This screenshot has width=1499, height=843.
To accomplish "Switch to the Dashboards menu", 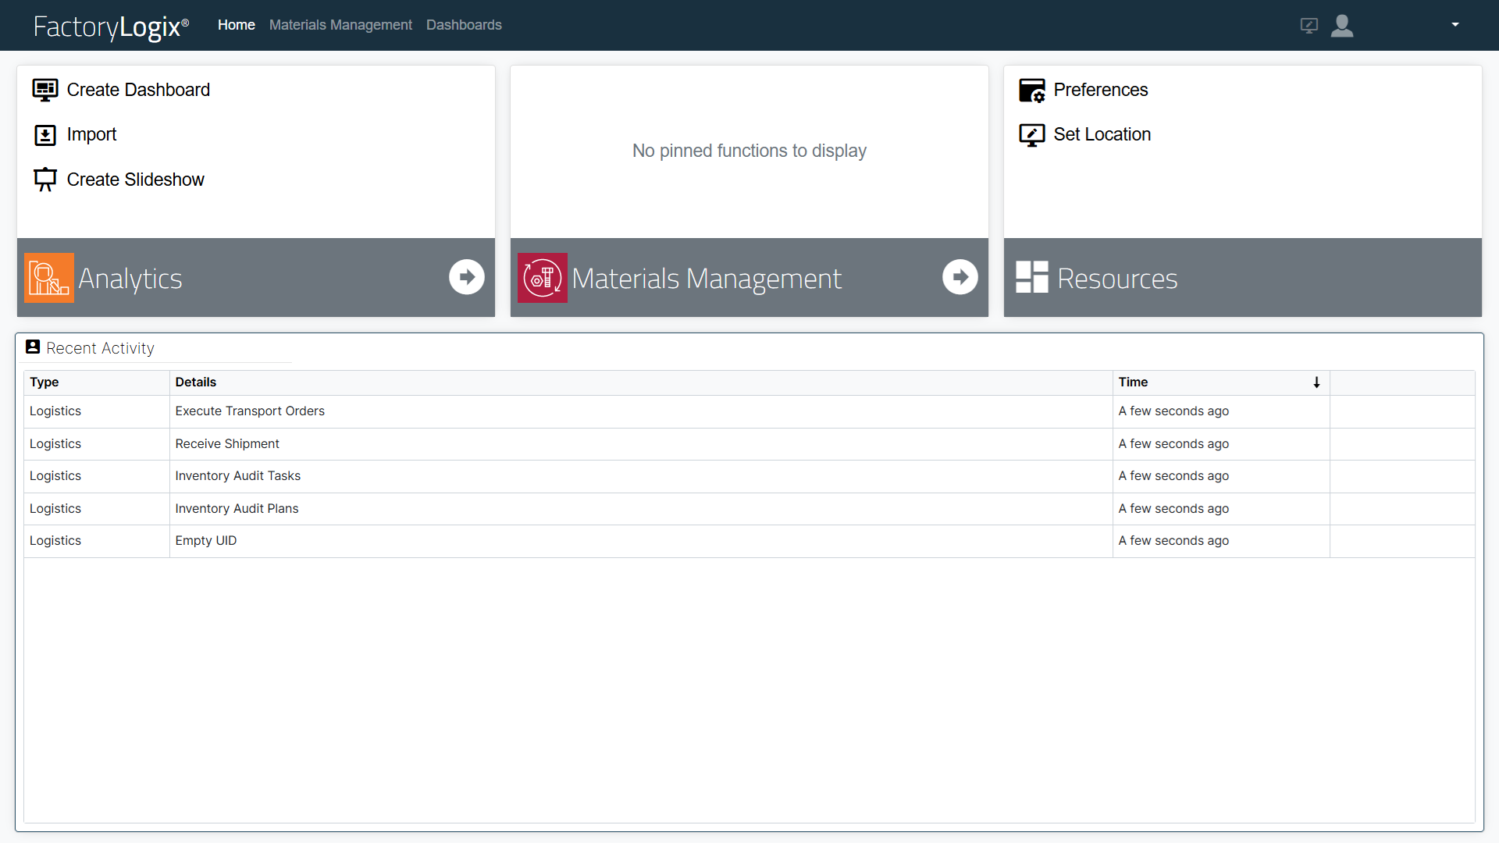I will [464, 24].
